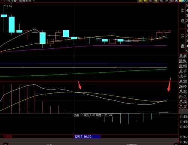This screenshot has height=145, width=188.
Task: Toggle the yellow 标 toolbar button
Action: click(146, 1)
